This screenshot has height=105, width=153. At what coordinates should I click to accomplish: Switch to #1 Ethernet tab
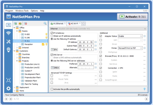58,24
